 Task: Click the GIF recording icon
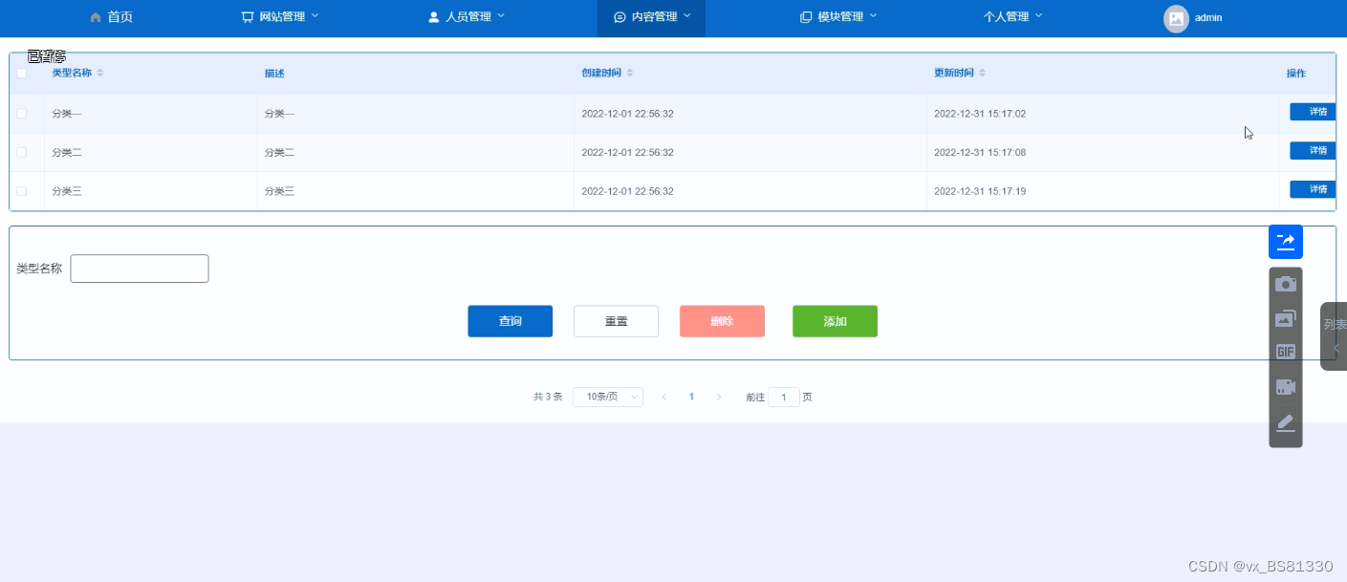(x=1286, y=352)
